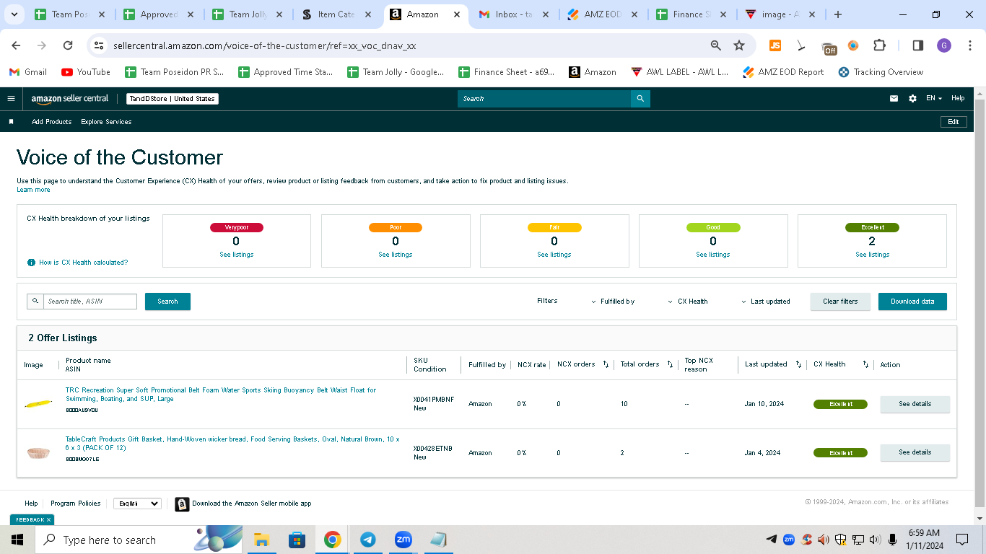Click See details for TableCraft Gift Basket

[x=915, y=452]
